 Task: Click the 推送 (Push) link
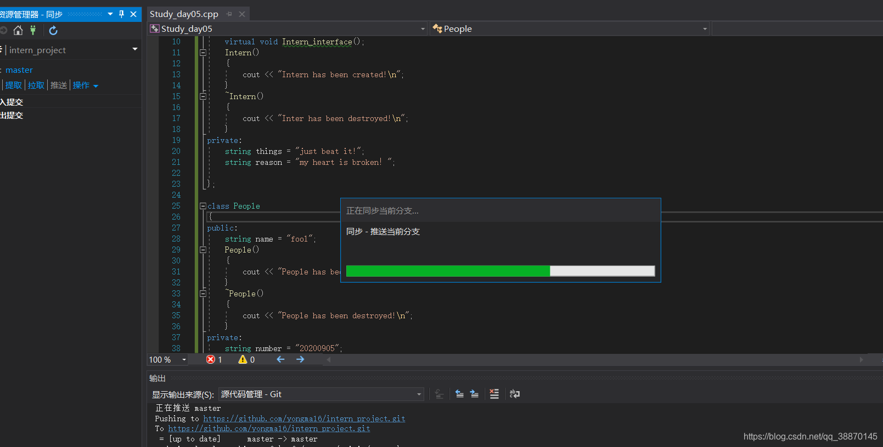(59, 85)
